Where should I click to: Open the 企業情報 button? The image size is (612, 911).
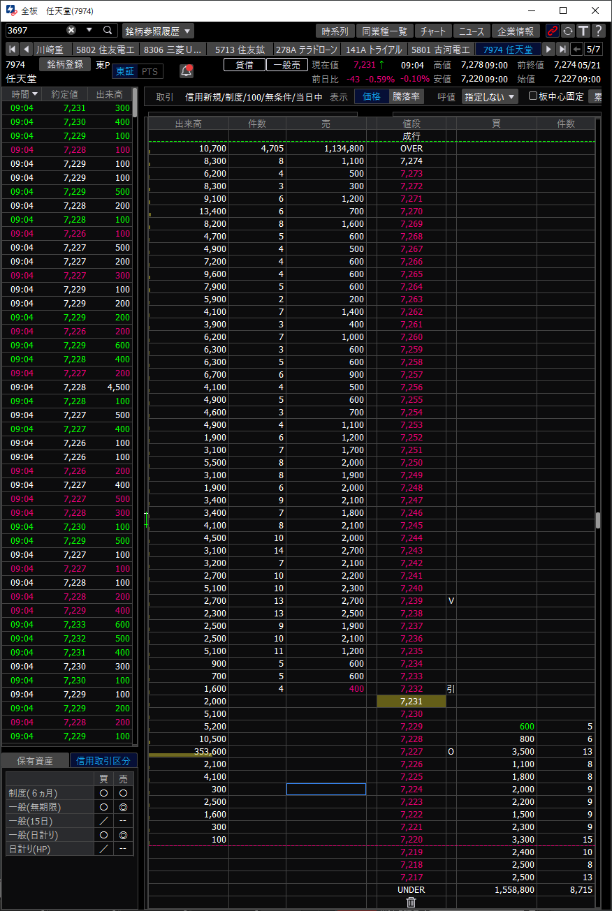(x=516, y=31)
